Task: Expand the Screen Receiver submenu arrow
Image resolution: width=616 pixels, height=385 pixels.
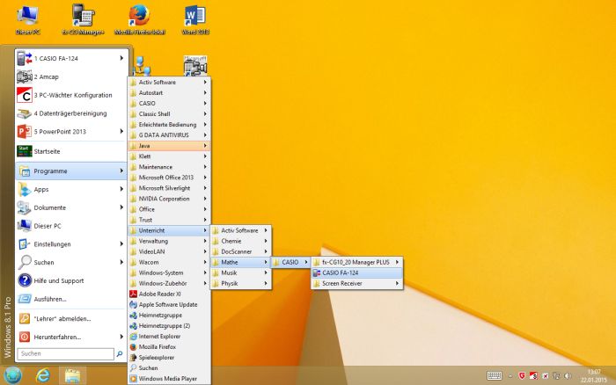Action: coord(397,283)
